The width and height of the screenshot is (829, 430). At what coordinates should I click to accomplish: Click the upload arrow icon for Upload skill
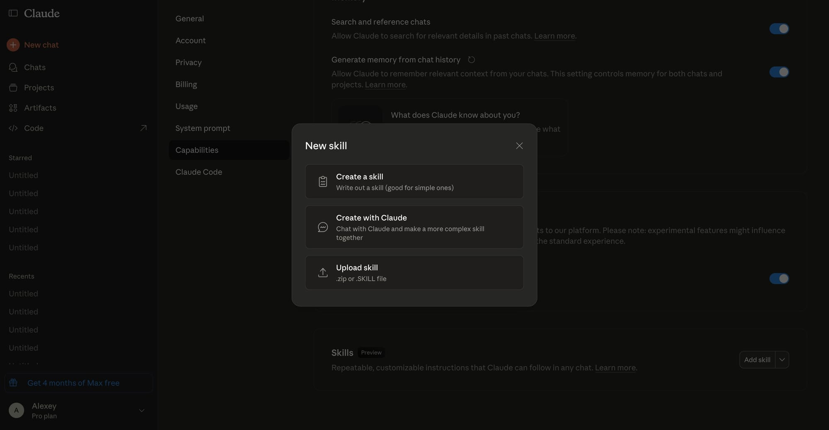click(x=323, y=273)
